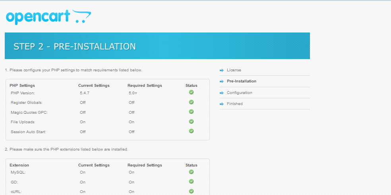391x195 pixels.
Task: Click the File Uploads current setting On
Action: coord(83,122)
